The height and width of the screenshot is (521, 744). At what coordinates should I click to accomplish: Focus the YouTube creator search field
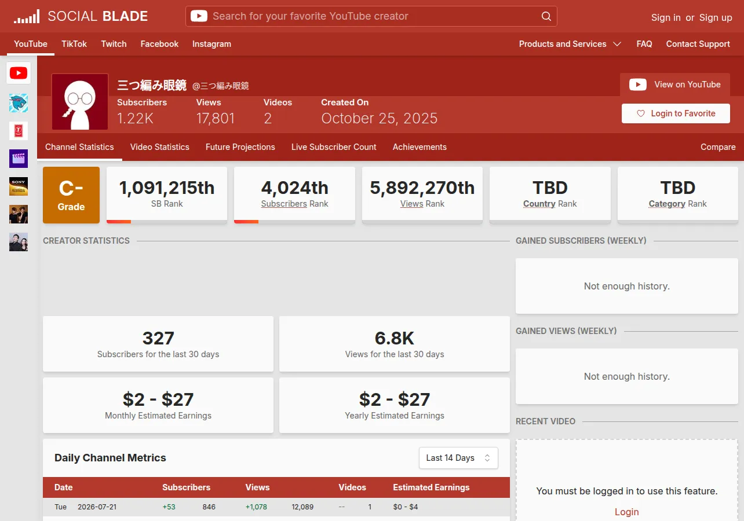click(x=371, y=16)
